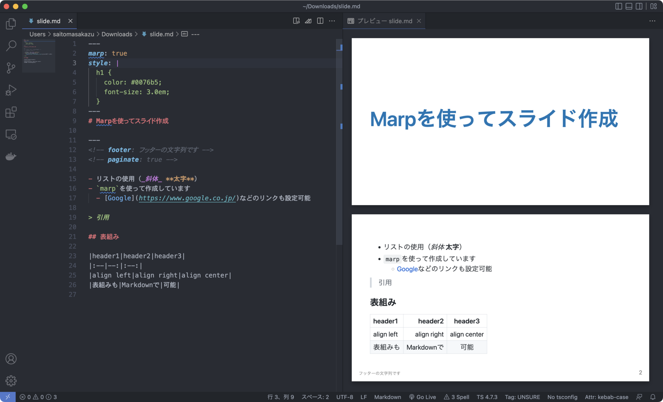Select the Docker icon in the activity bar

11,156
